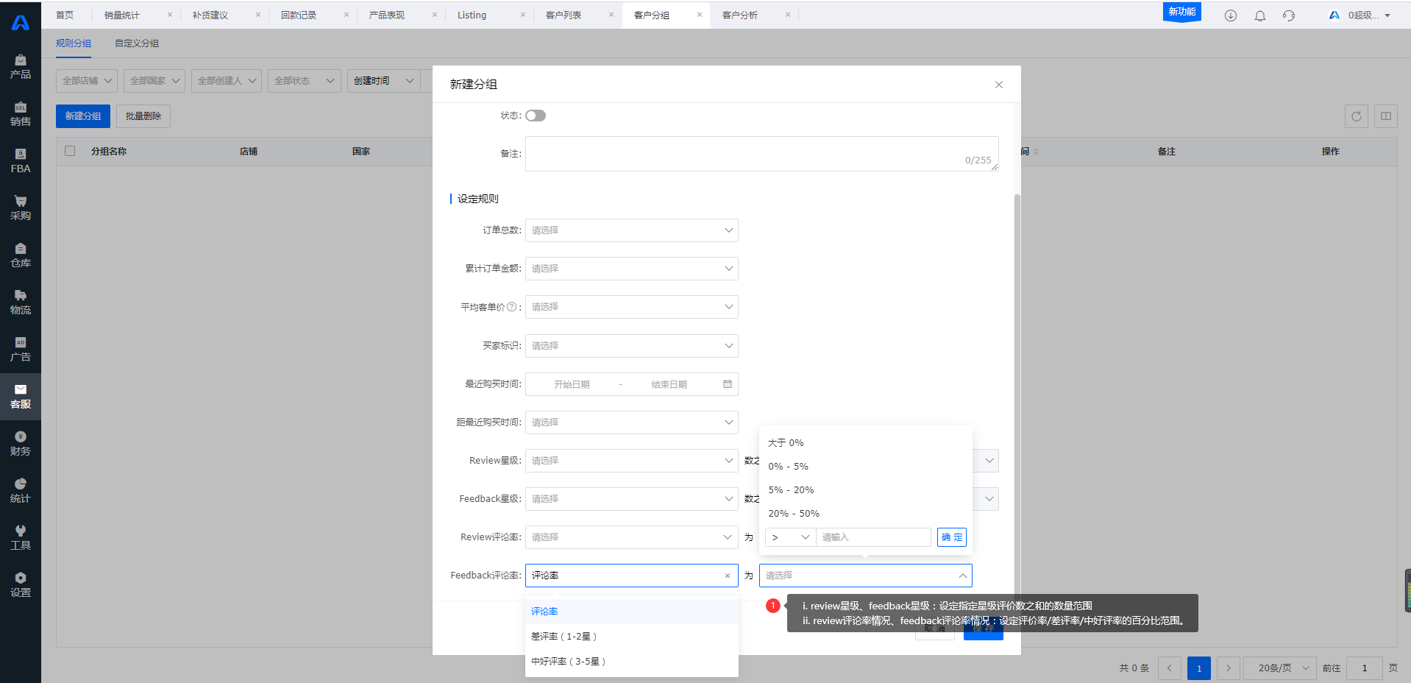
Task: Open the 广告 sidebar module
Action: click(21, 350)
